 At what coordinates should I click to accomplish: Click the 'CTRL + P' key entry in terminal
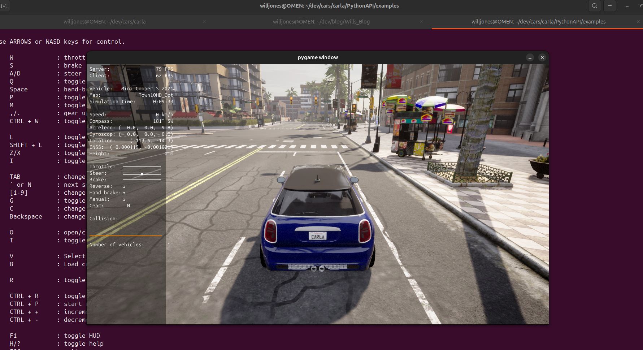(24, 304)
